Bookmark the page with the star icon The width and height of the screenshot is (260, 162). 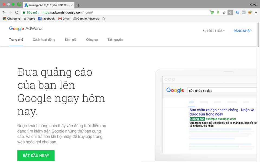[224, 12]
